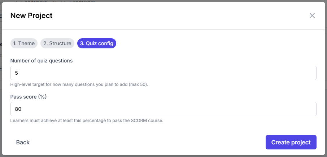Screen dimensions: 327x157
Task: Switch to the Structure step
Action: tap(57, 43)
